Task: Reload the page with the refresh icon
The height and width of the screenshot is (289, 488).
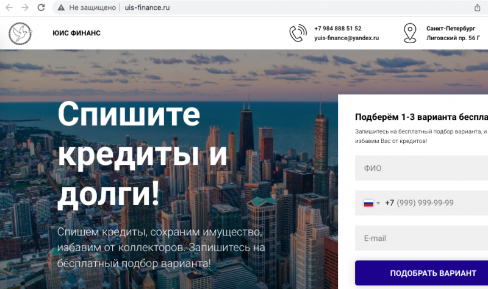Action: pos(41,7)
